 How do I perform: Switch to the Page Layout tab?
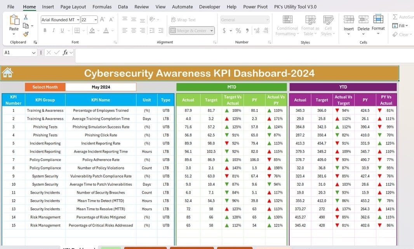point(73,7)
